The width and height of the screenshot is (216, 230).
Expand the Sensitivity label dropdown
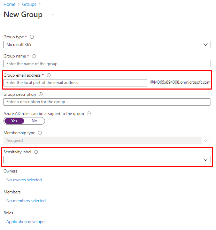pos(107,159)
